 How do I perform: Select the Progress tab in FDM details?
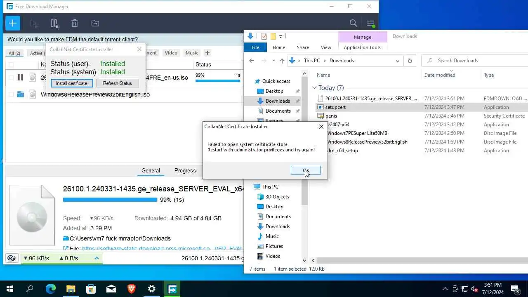point(185,171)
